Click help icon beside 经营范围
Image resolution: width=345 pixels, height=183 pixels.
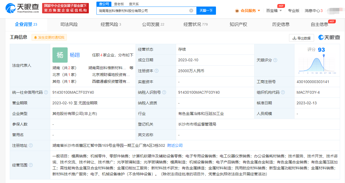click(x=31, y=165)
